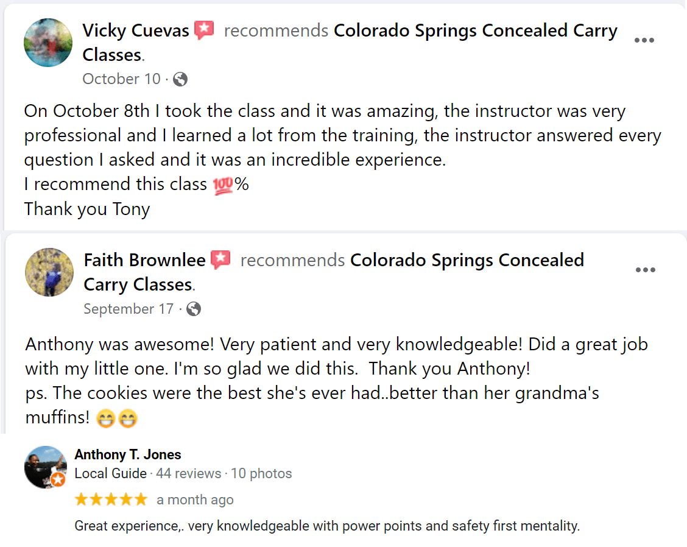687x547 pixels.
Task: Open Faith Brownlee's profile picture
Action: coord(49,272)
